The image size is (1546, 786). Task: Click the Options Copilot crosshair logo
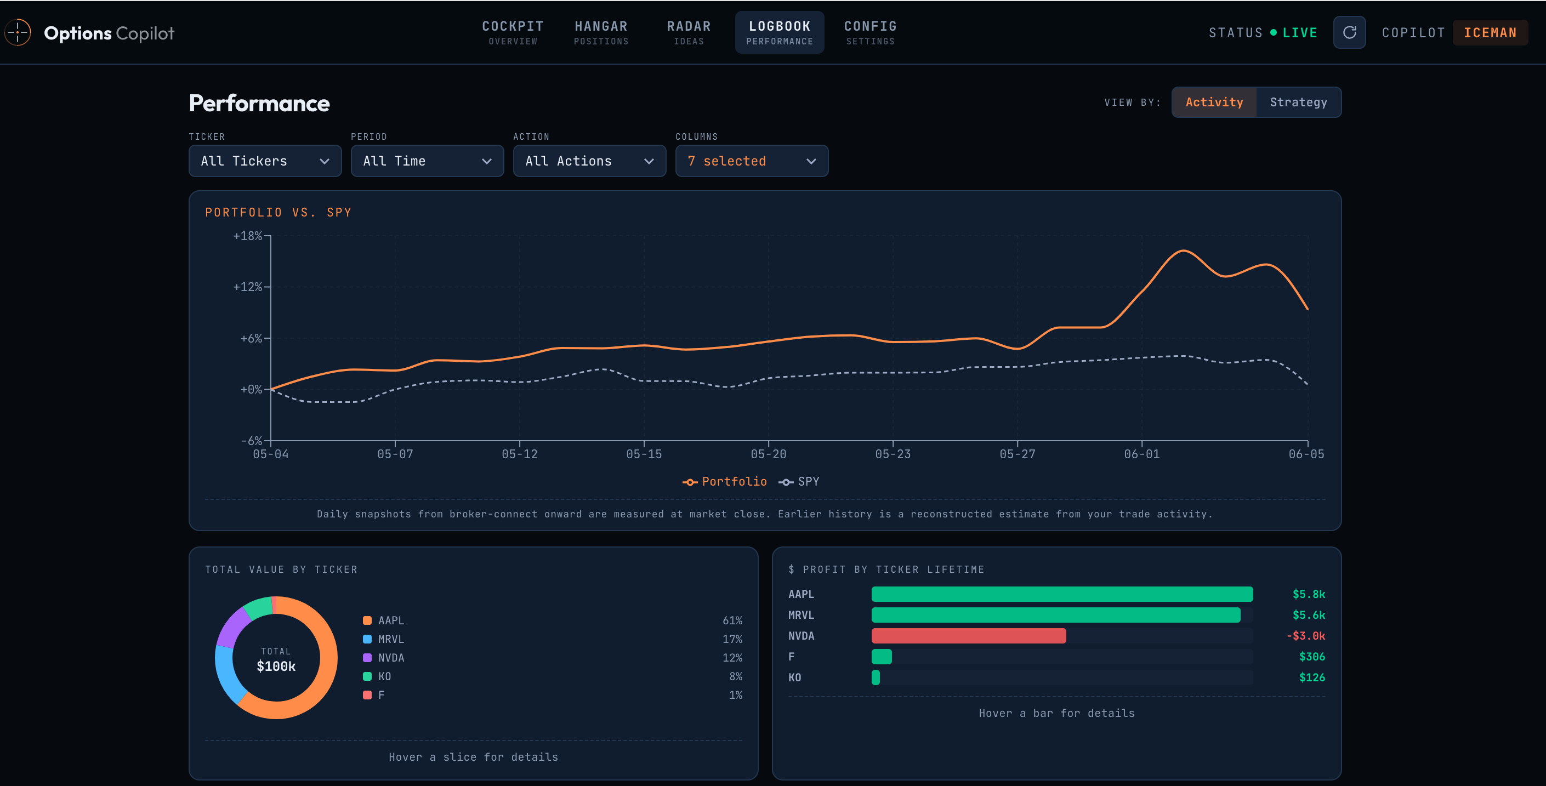click(x=18, y=32)
